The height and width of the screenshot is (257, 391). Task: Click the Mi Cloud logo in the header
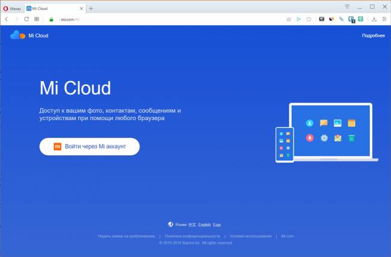point(29,35)
